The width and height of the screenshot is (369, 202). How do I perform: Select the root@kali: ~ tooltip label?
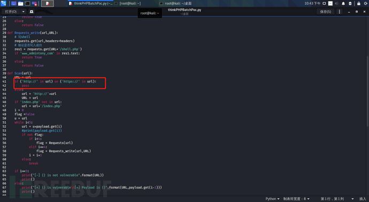[150, 13]
